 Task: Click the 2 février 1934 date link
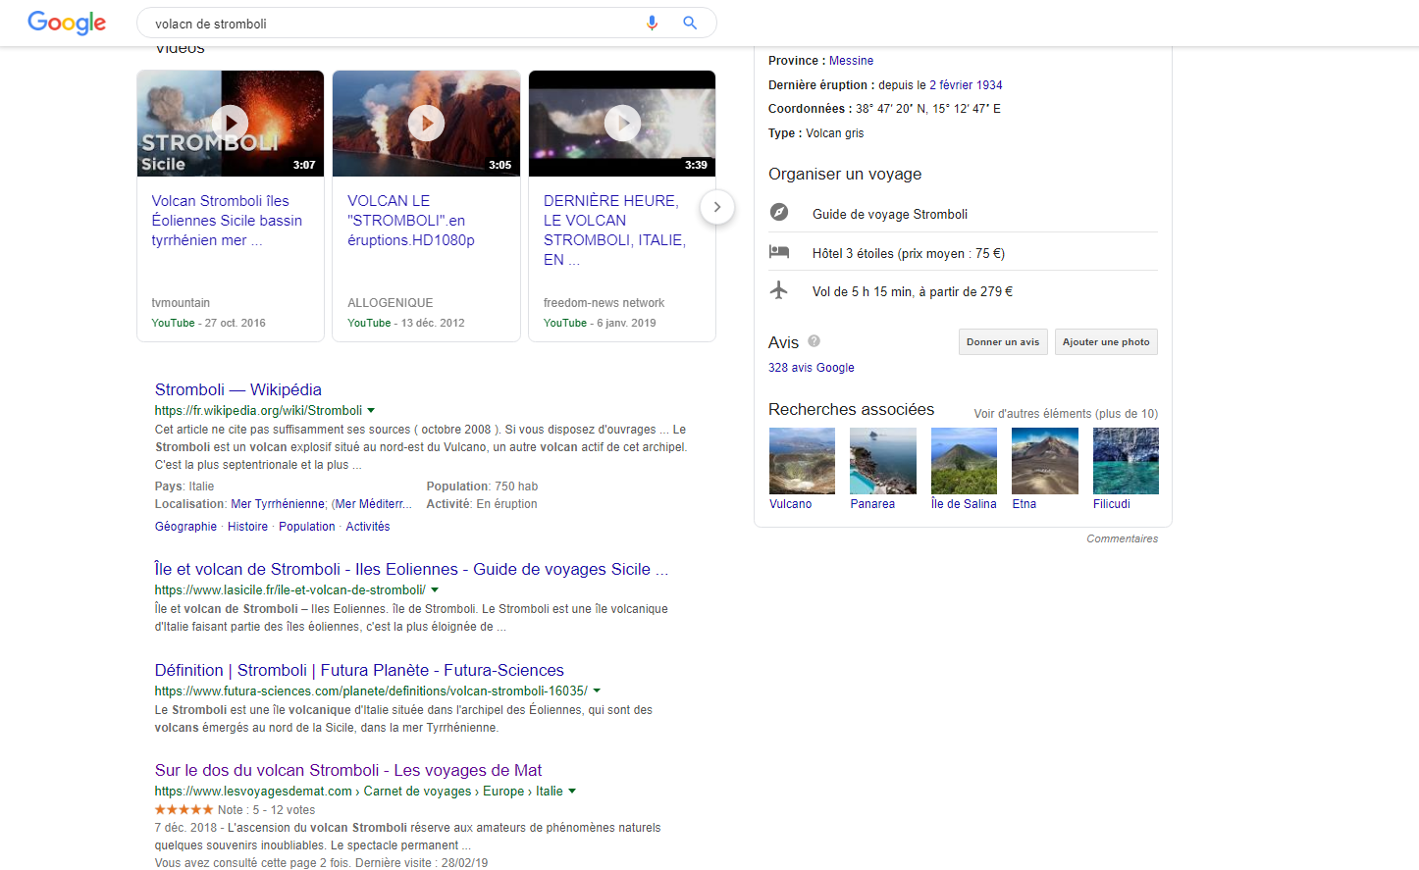click(x=966, y=85)
